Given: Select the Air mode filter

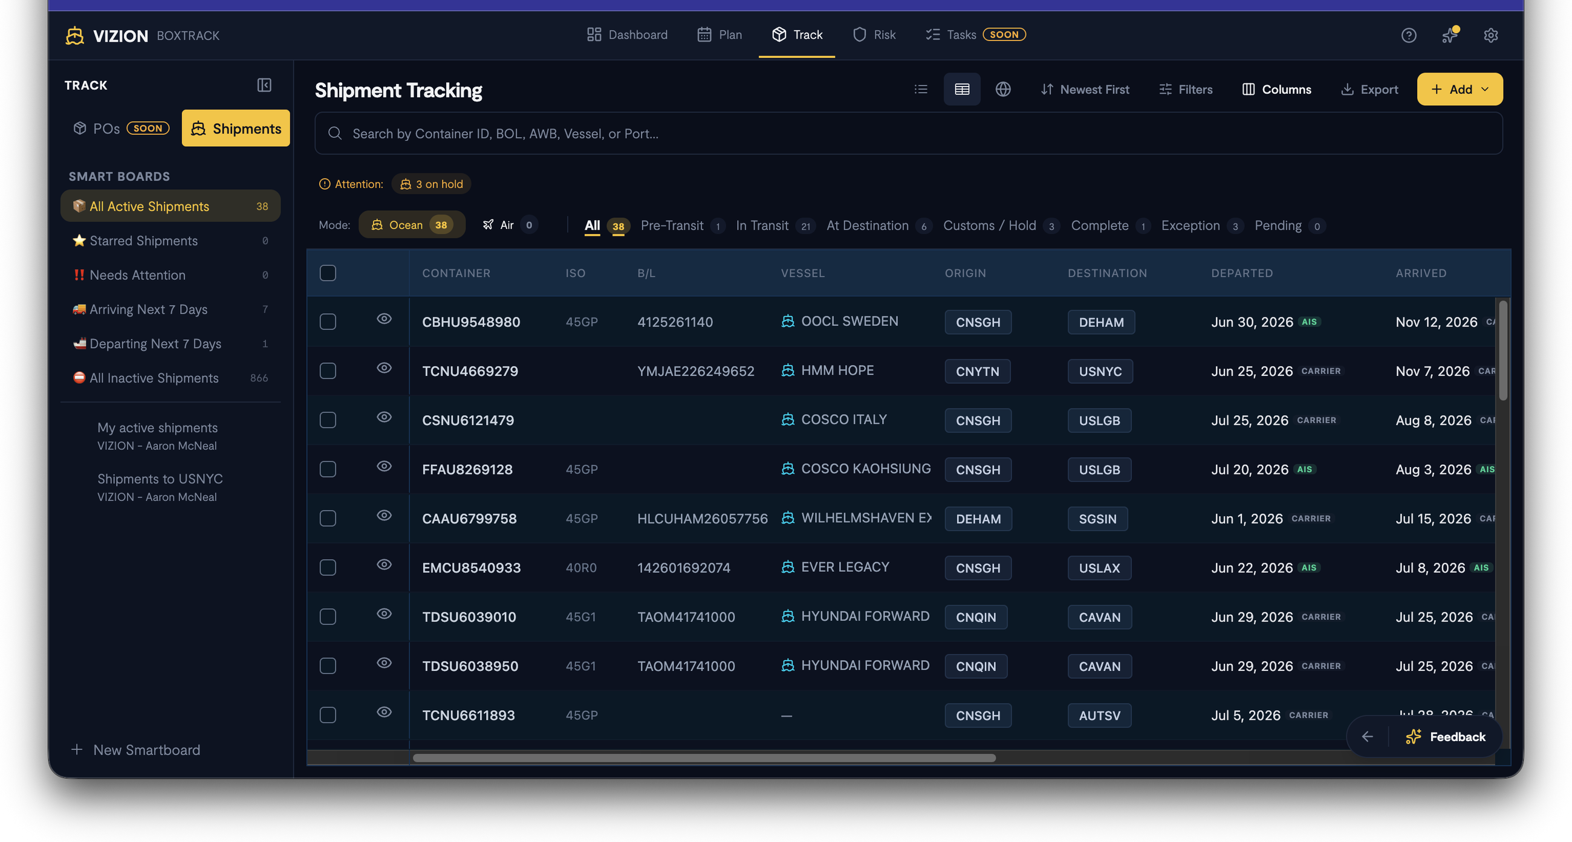Looking at the screenshot, I should [509, 224].
